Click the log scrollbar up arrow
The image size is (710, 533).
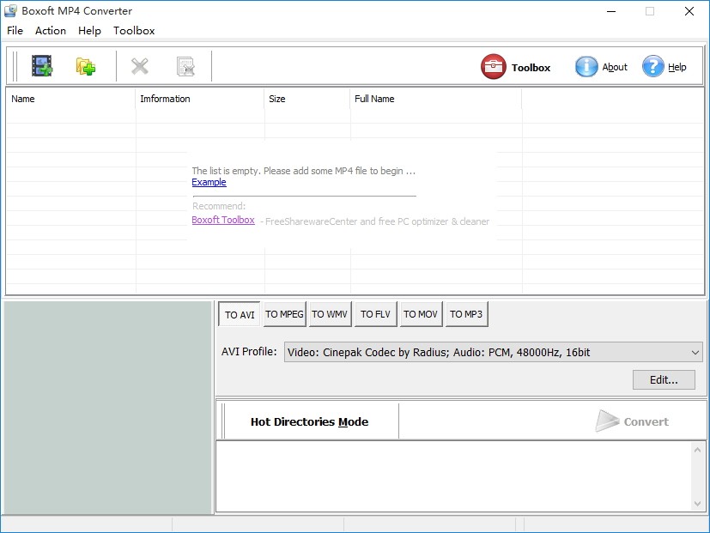coord(697,450)
